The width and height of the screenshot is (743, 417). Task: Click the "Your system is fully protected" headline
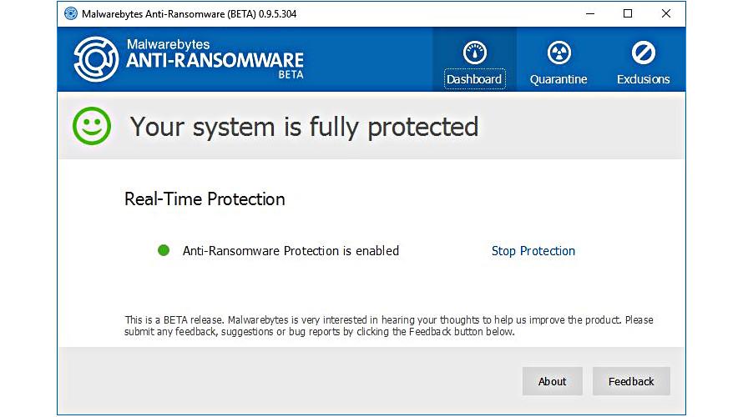(x=304, y=127)
